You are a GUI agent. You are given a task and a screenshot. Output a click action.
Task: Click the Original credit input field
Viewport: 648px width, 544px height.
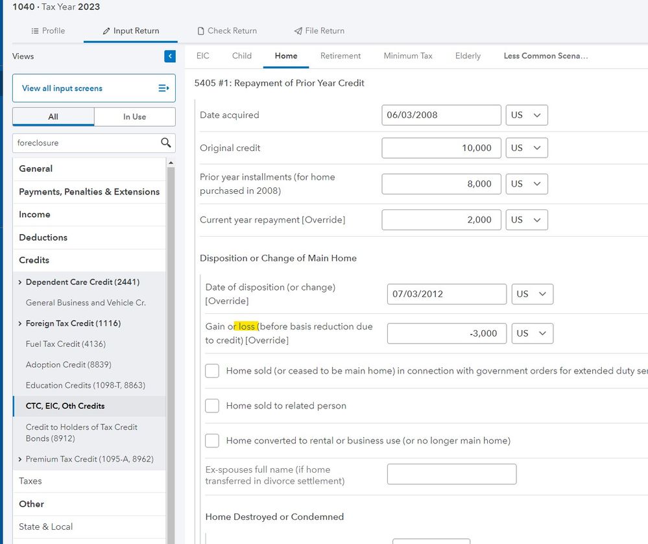(441, 148)
